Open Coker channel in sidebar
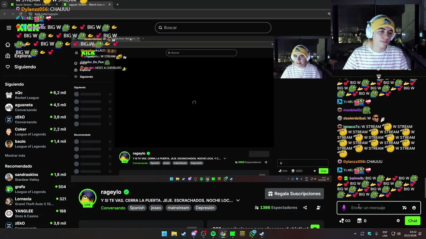The height and width of the screenshot is (239, 426). [36, 131]
